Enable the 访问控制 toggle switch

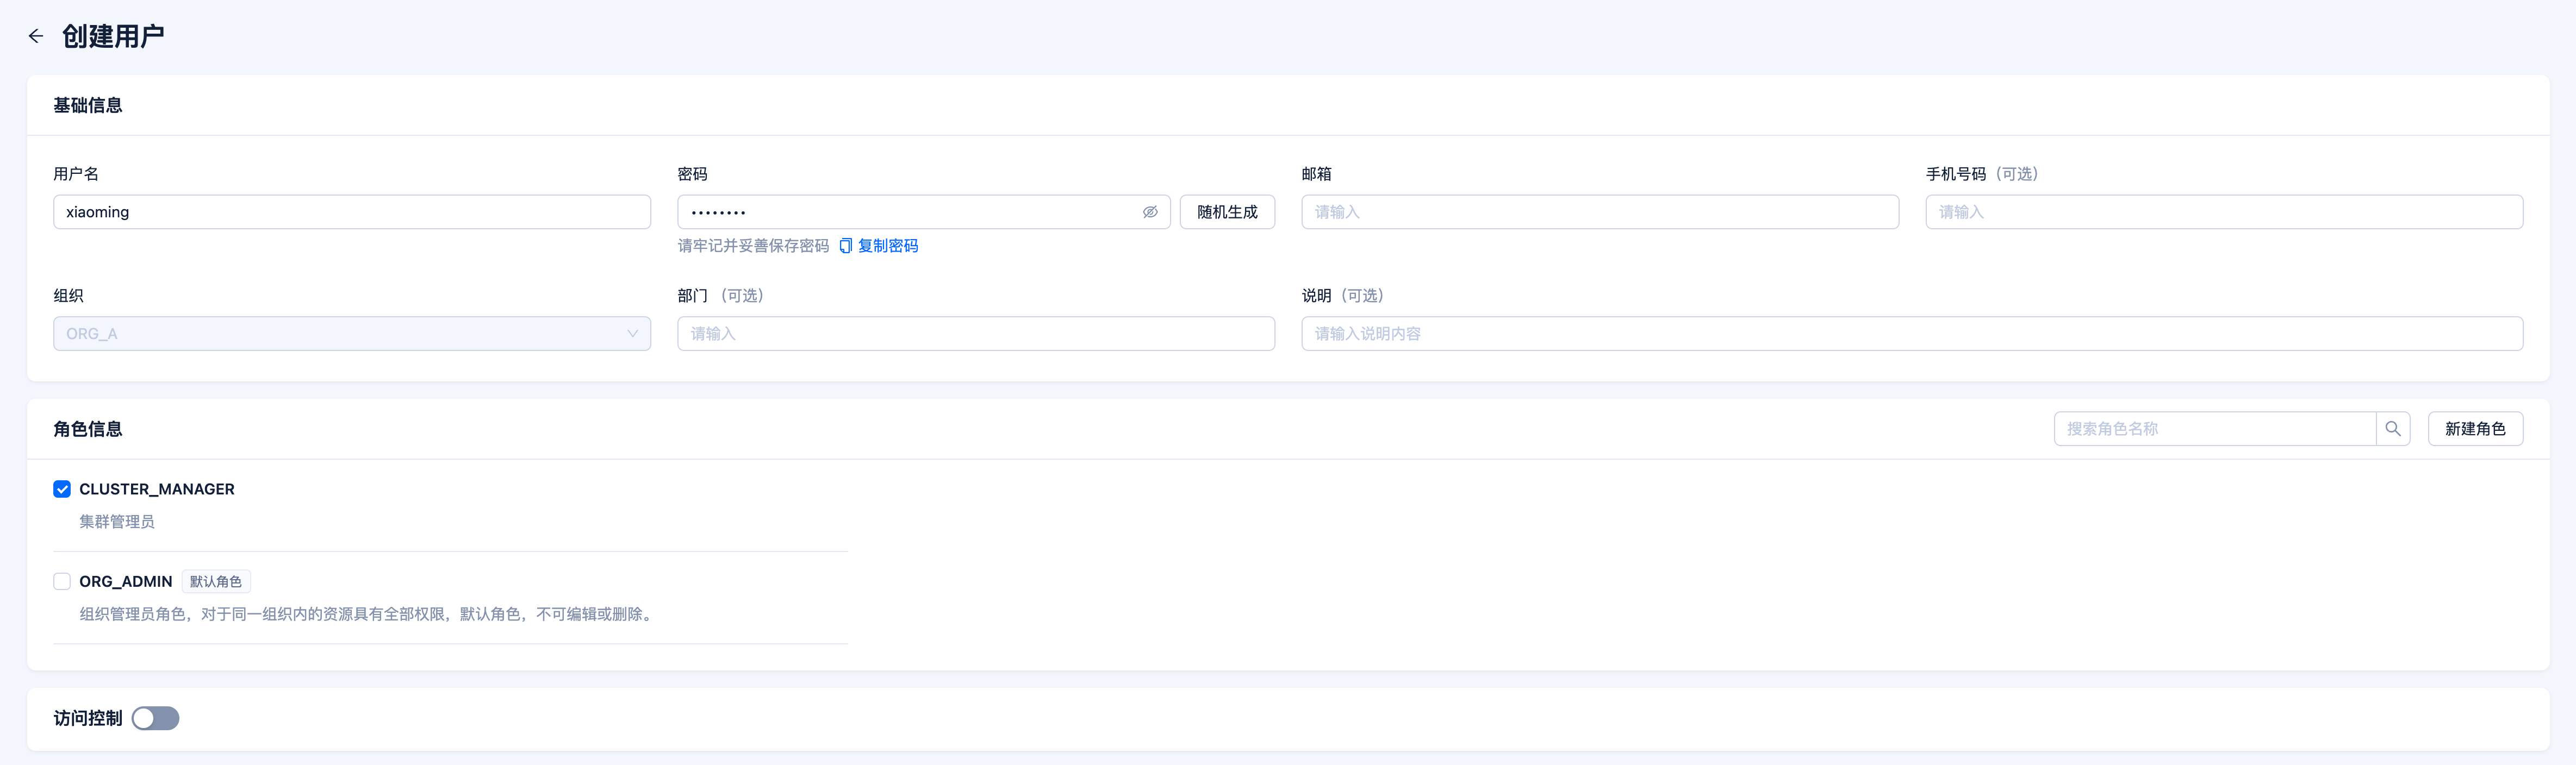pos(156,718)
